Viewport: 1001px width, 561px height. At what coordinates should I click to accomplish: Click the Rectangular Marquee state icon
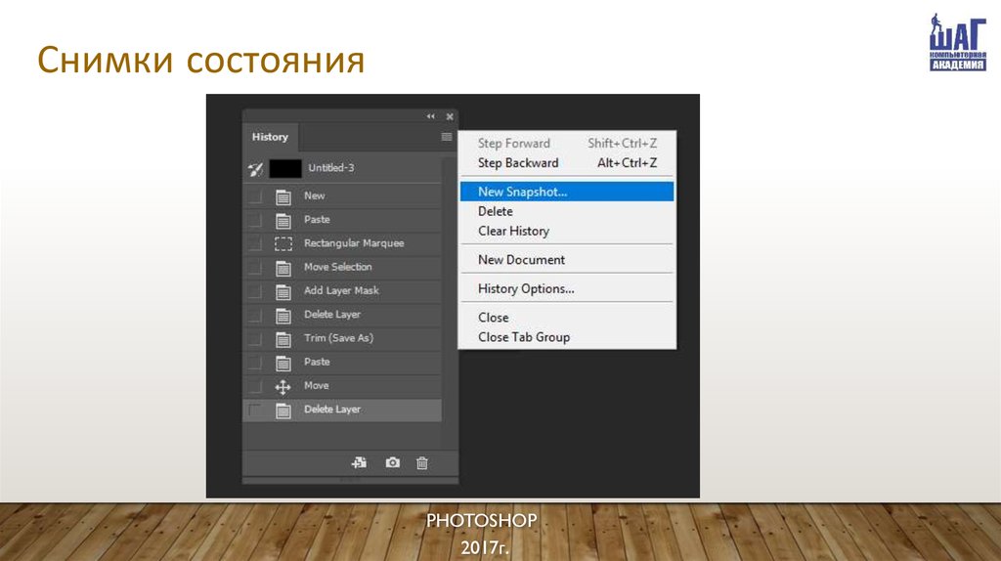coord(283,243)
